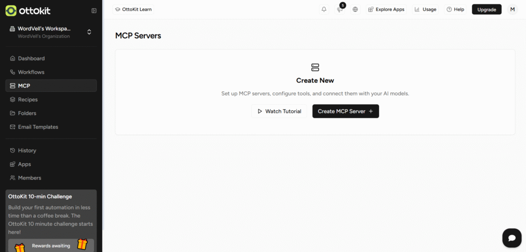Image resolution: width=526 pixels, height=252 pixels.
Task: Click the Create New heading
Action: pos(315,81)
